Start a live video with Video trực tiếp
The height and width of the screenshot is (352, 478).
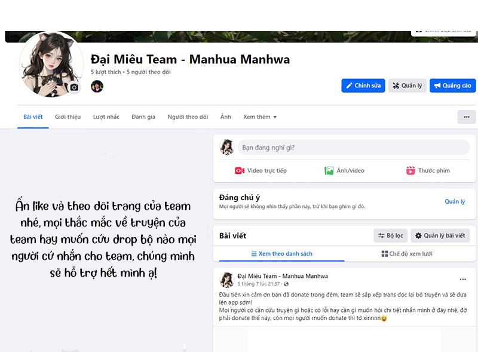[x=261, y=170]
